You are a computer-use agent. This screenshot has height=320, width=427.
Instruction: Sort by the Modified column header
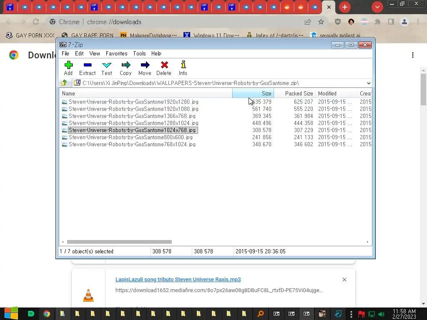pos(337,93)
